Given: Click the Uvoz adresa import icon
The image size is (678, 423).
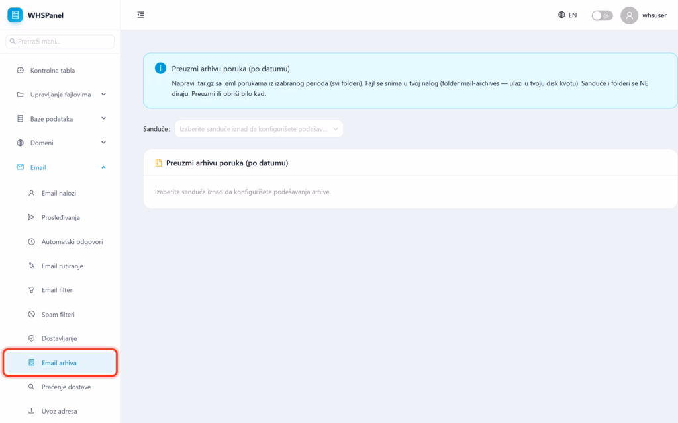Looking at the screenshot, I should [32, 411].
